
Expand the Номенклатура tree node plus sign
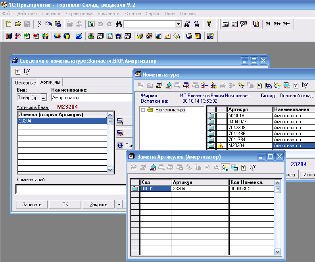143,110
